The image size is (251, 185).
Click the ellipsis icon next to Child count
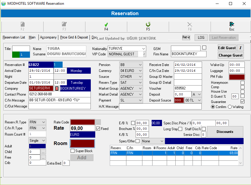[43, 152]
